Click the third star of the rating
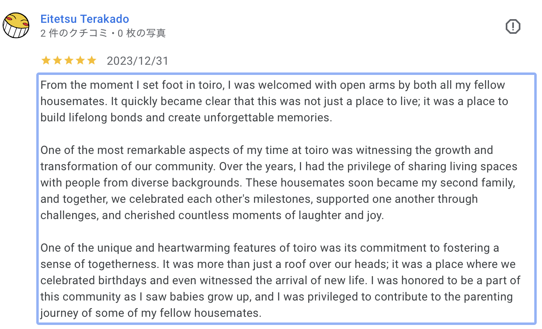 (69, 61)
